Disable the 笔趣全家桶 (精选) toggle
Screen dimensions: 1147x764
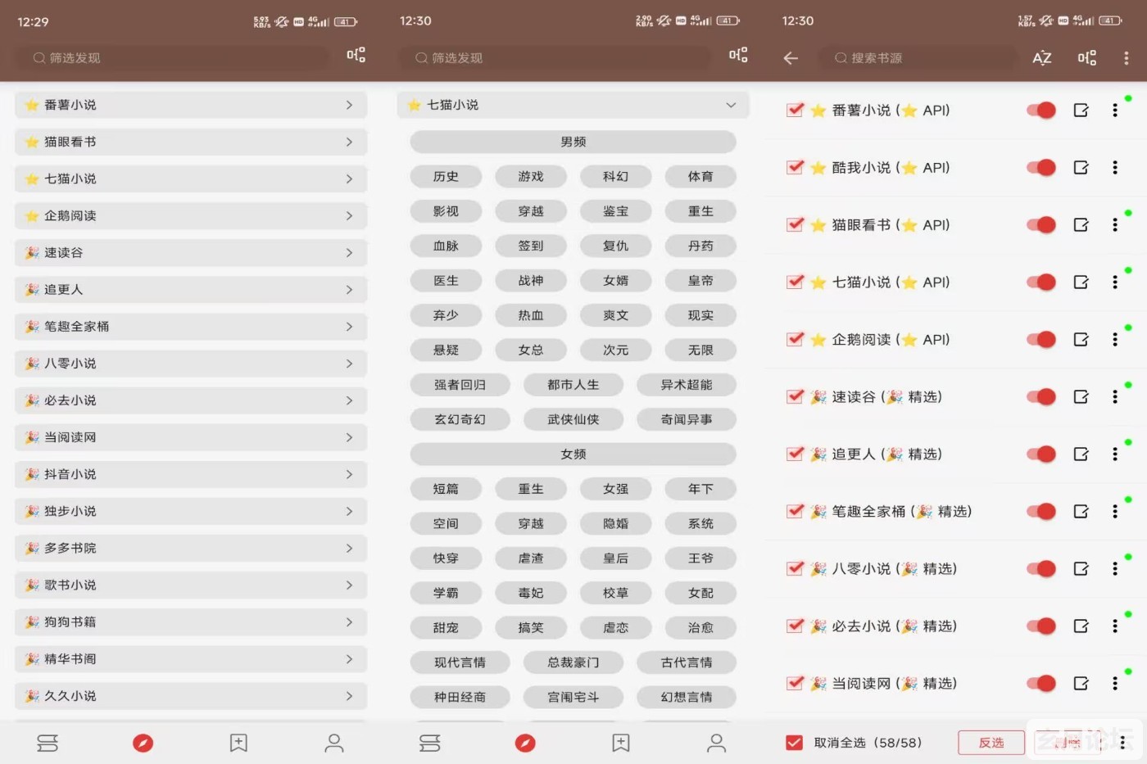[x=1041, y=512]
